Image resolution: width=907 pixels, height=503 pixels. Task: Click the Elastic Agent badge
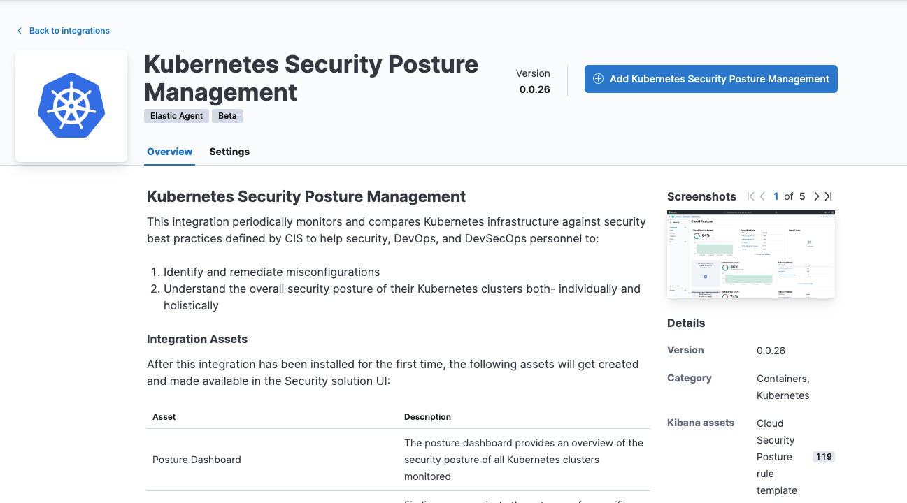click(176, 115)
